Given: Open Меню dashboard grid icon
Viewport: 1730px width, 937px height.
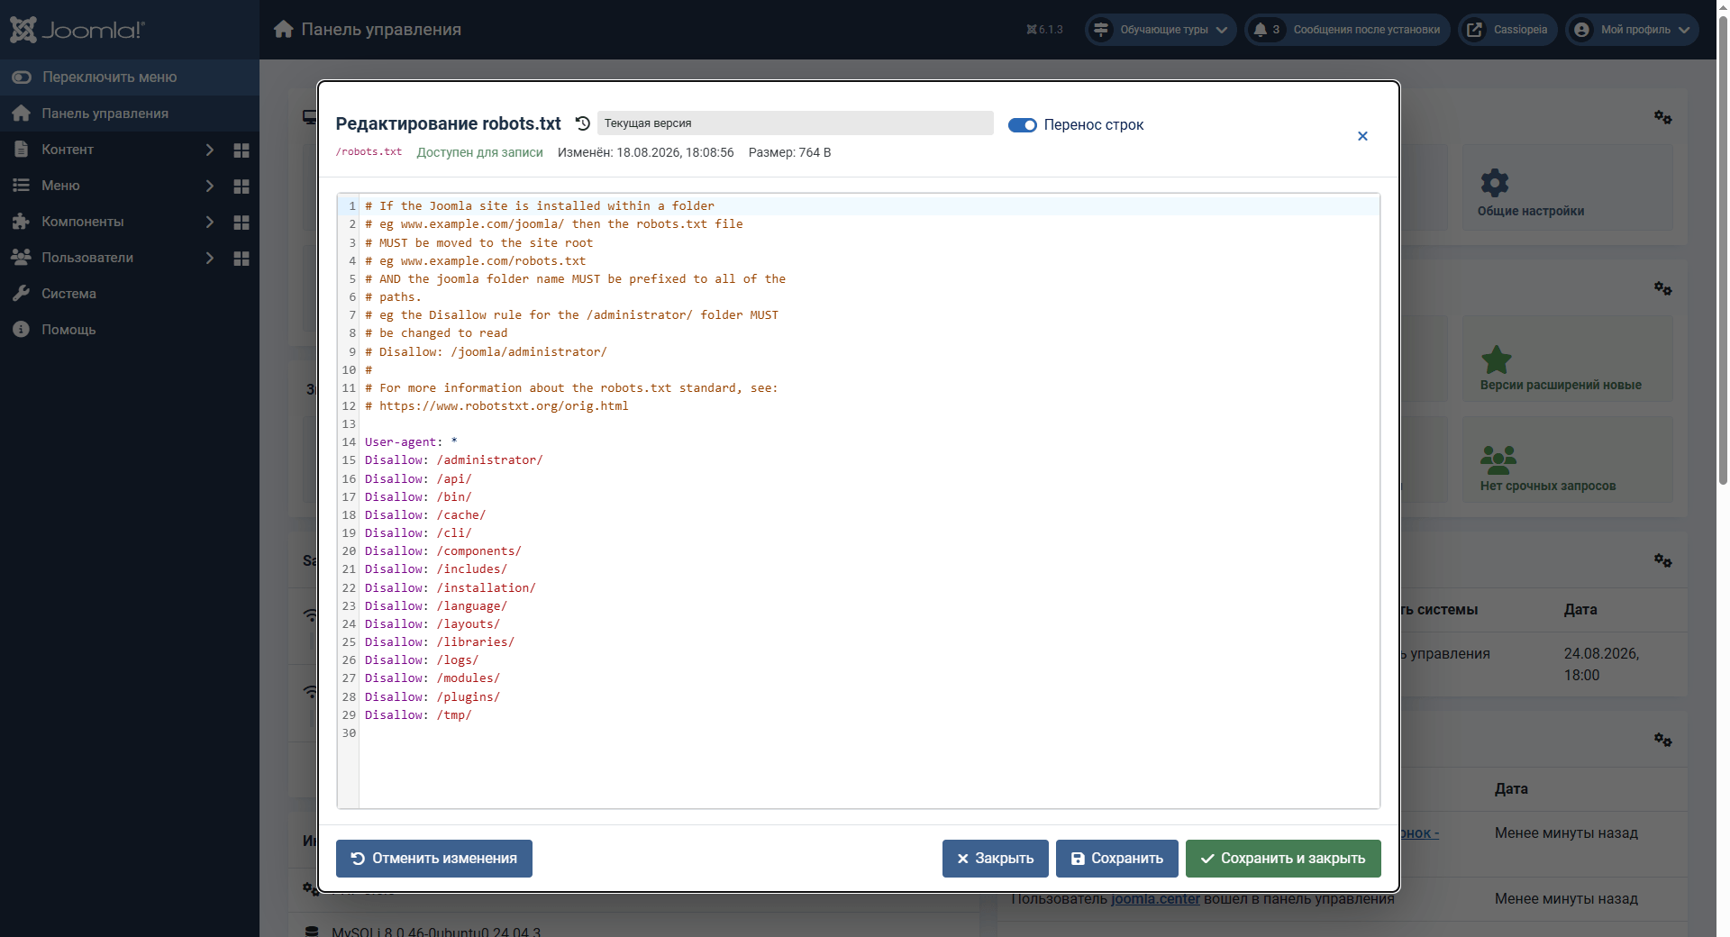Looking at the screenshot, I should coord(241,186).
